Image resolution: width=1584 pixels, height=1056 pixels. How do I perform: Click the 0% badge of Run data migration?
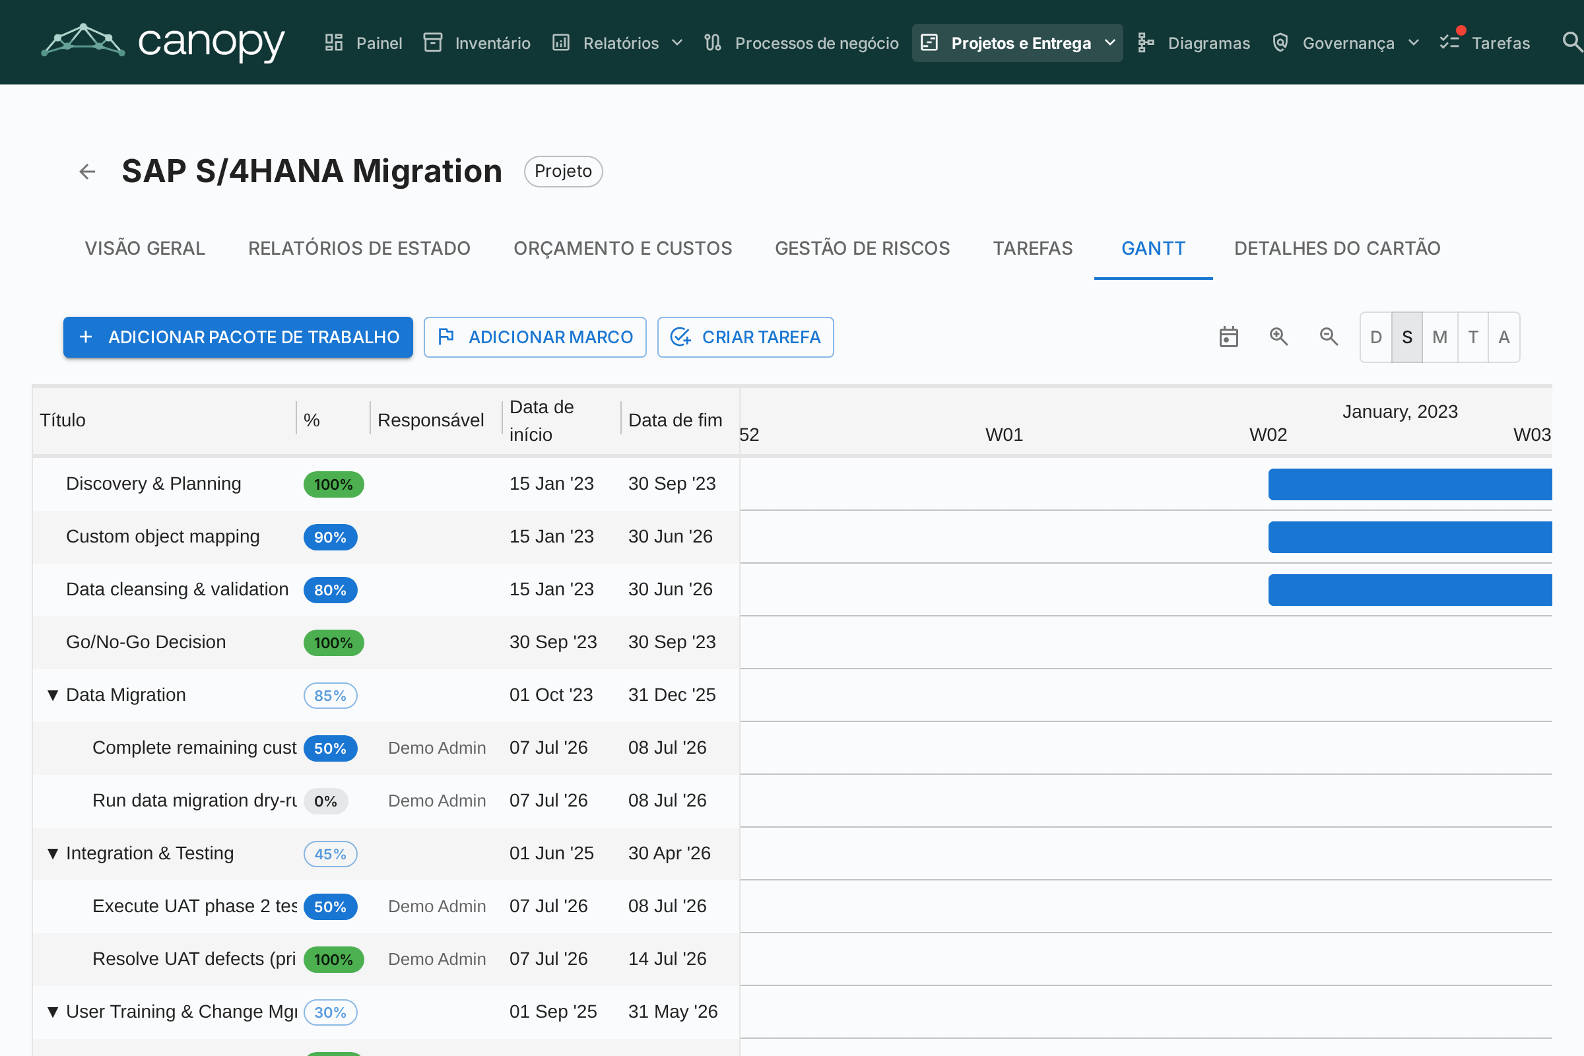pos(326,801)
